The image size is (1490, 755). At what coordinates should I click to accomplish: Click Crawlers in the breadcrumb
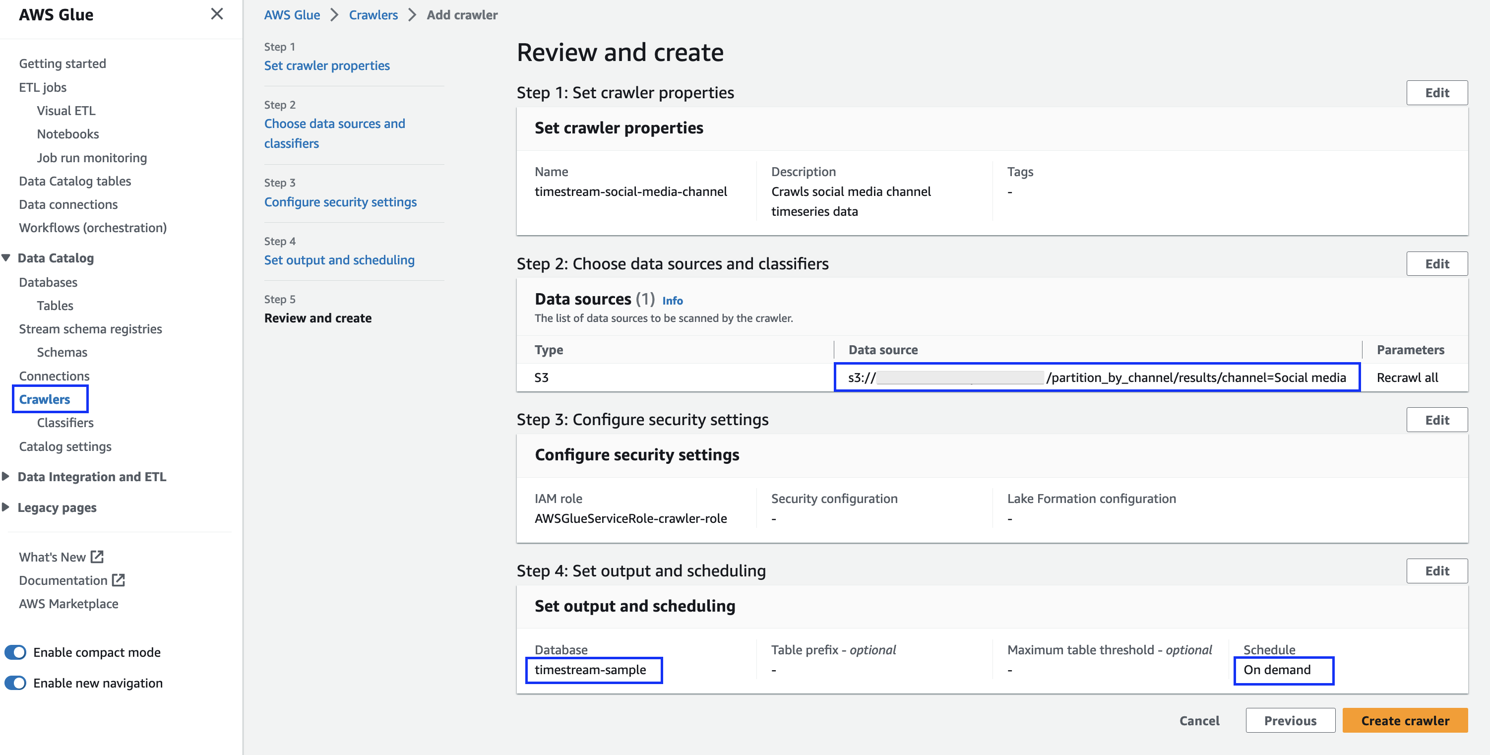tap(373, 15)
